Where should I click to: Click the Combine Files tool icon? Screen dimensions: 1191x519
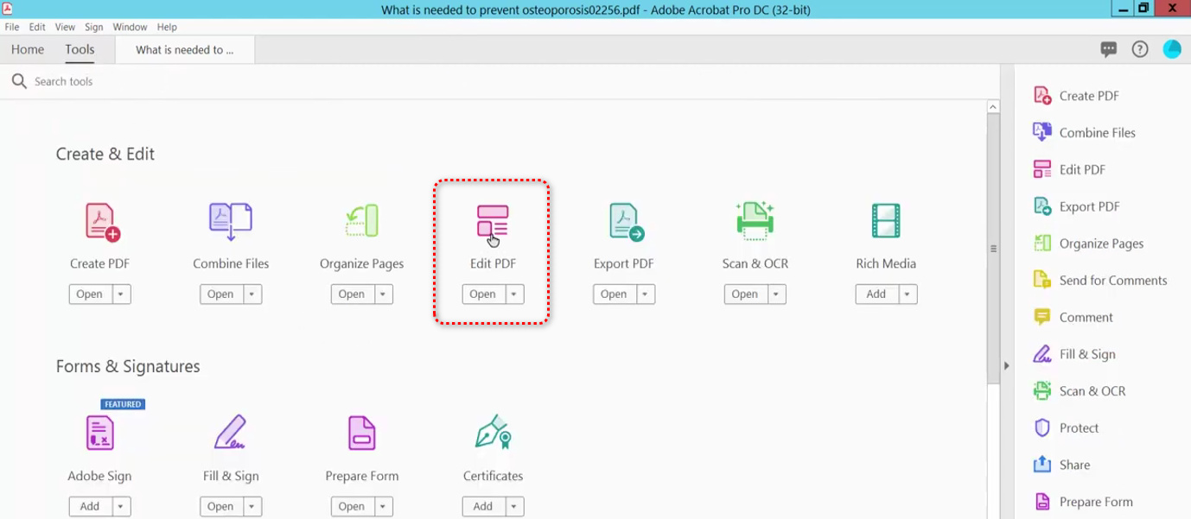(x=231, y=221)
